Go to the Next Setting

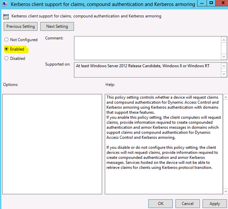click(57, 26)
